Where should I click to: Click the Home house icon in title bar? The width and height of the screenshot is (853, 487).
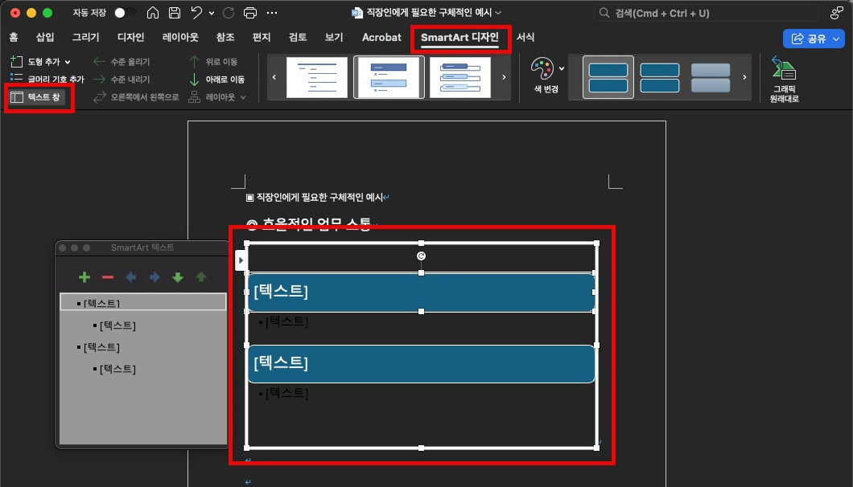[x=153, y=13]
